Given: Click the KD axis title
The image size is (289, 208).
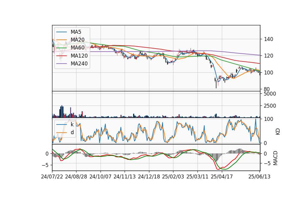Looking at the screenshot, I should pyautogui.click(x=278, y=132).
